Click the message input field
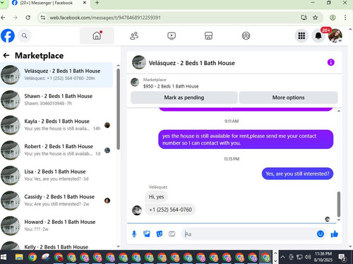353x264 pixels. click(x=249, y=234)
